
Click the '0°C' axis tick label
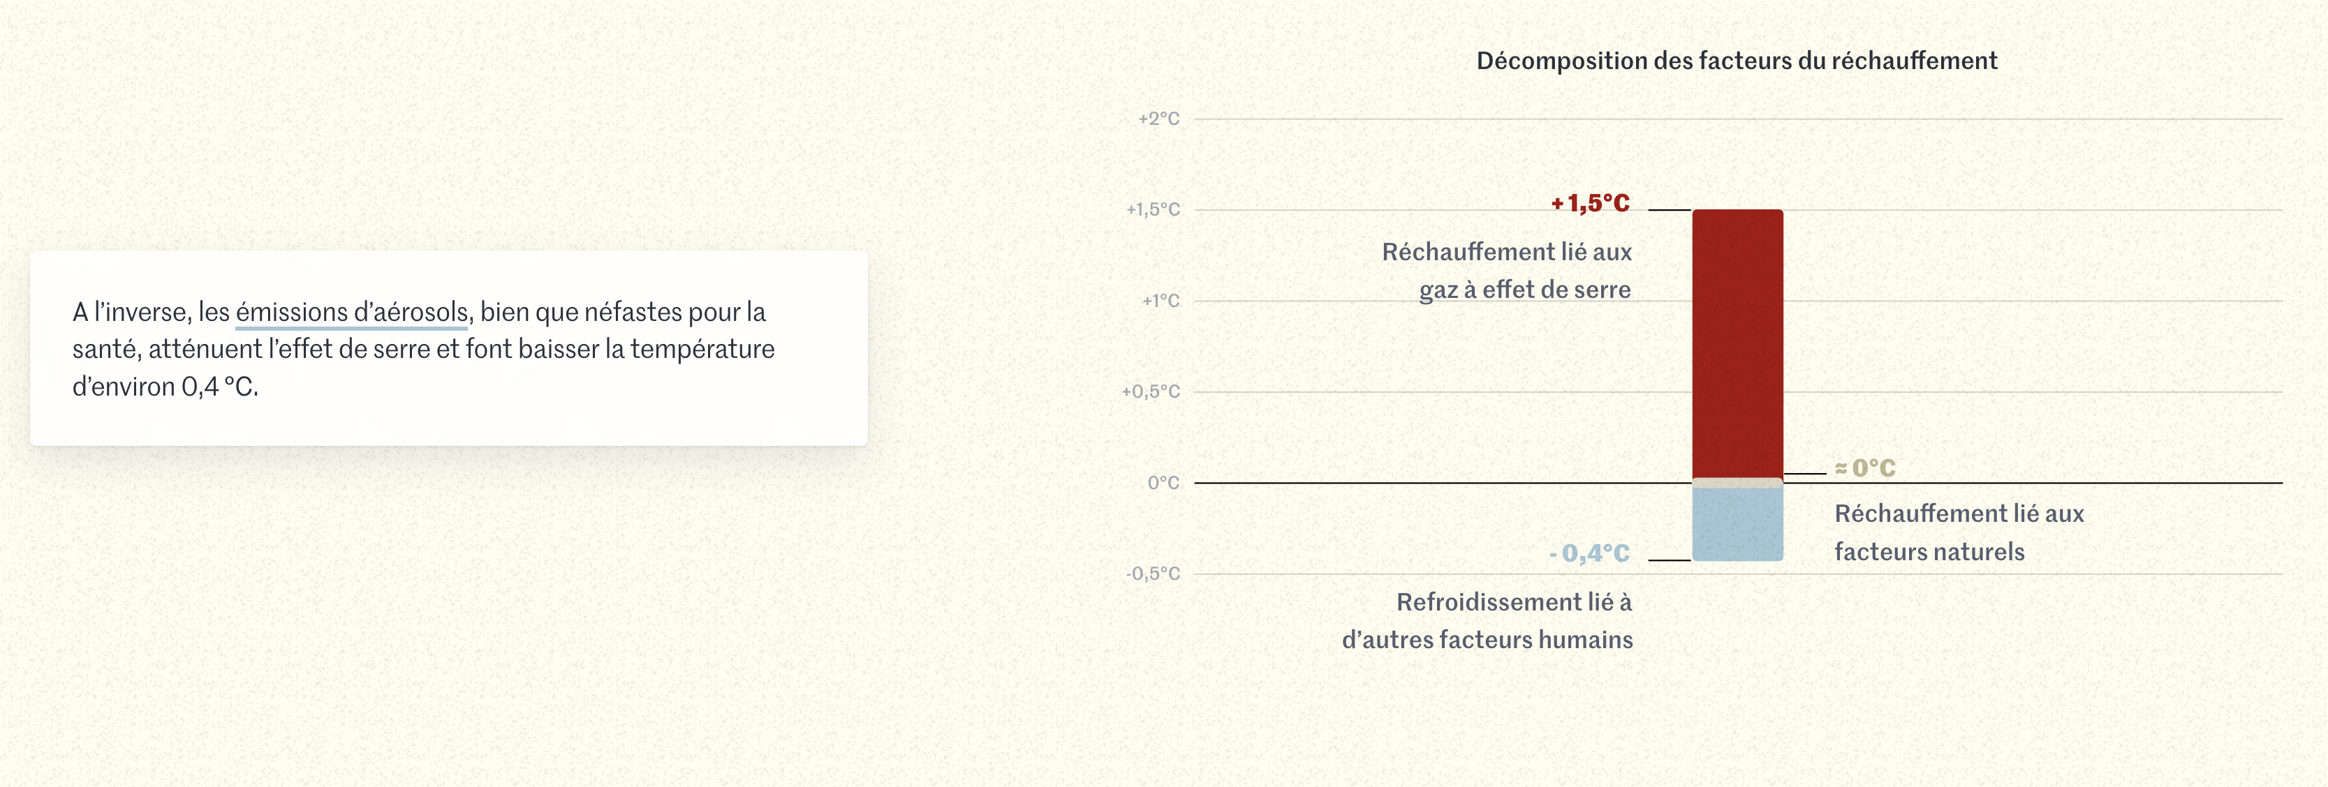pyautogui.click(x=1163, y=483)
